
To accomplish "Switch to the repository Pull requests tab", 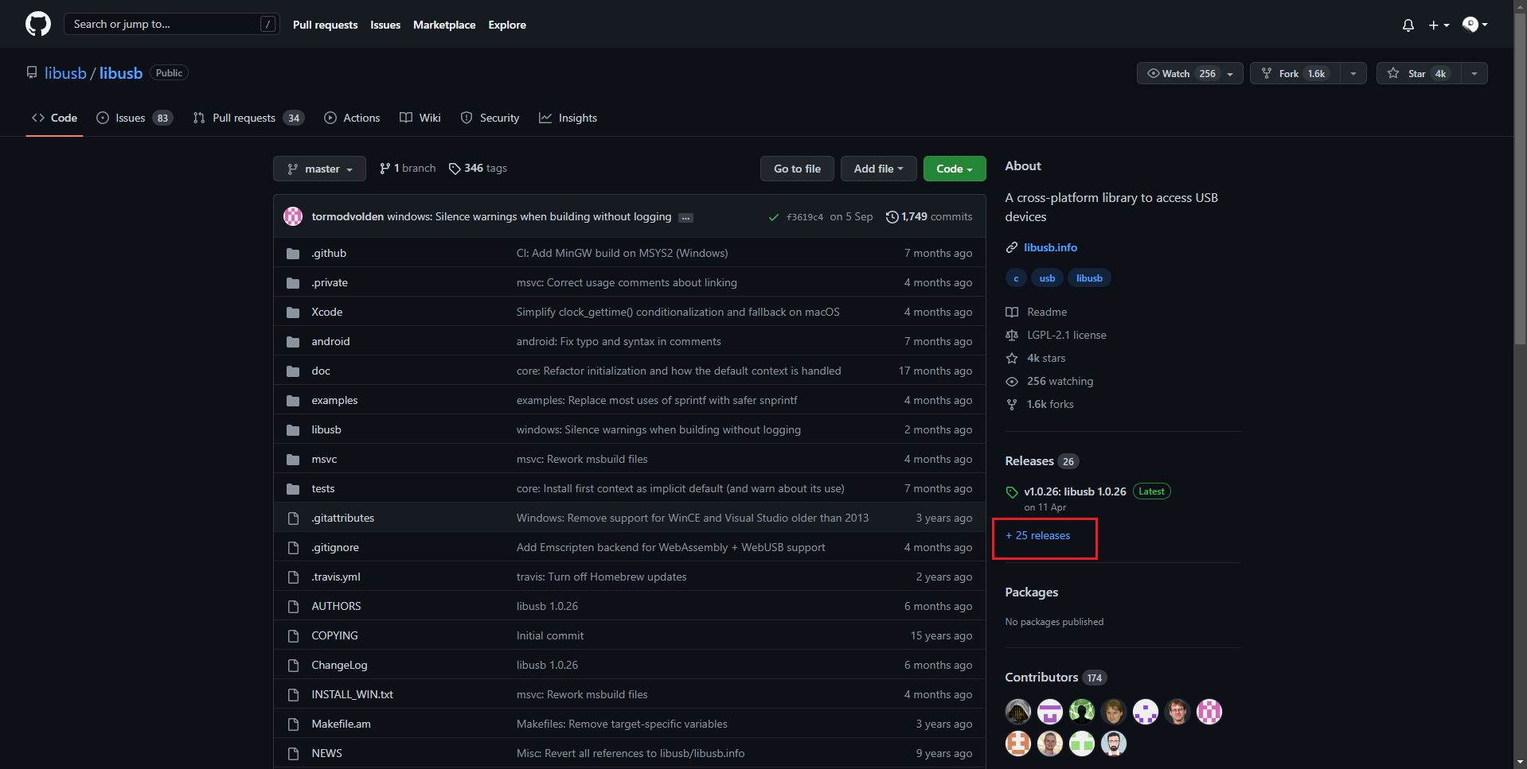I will click(248, 118).
